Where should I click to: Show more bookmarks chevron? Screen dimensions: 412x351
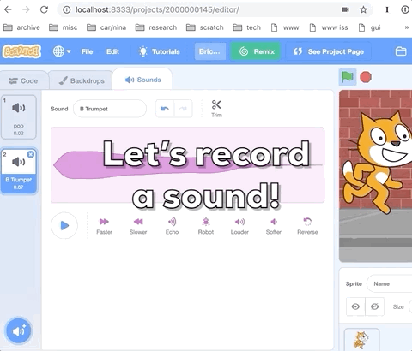point(407,27)
